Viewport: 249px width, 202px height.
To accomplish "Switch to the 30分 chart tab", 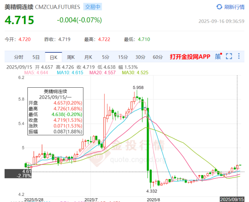I will click(140, 57).
